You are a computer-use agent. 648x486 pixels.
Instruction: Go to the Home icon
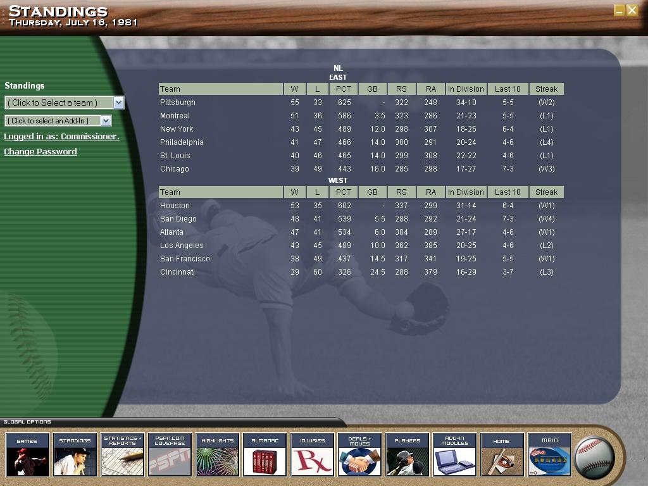(502, 454)
